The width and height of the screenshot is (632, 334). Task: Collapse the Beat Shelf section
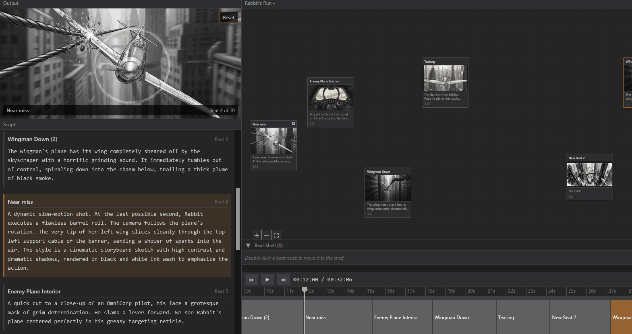[x=249, y=246]
